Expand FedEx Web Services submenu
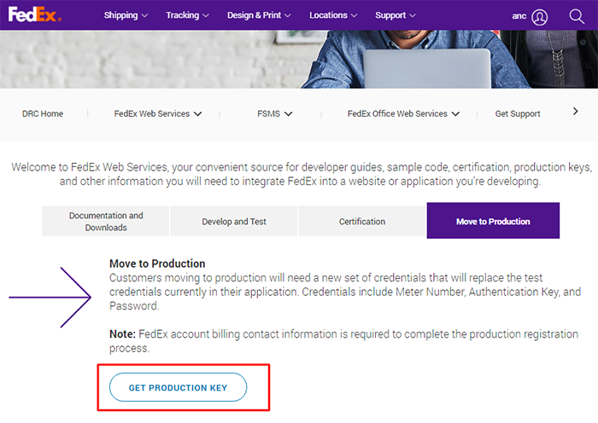This screenshot has width=598, height=423. coord(158,113)
